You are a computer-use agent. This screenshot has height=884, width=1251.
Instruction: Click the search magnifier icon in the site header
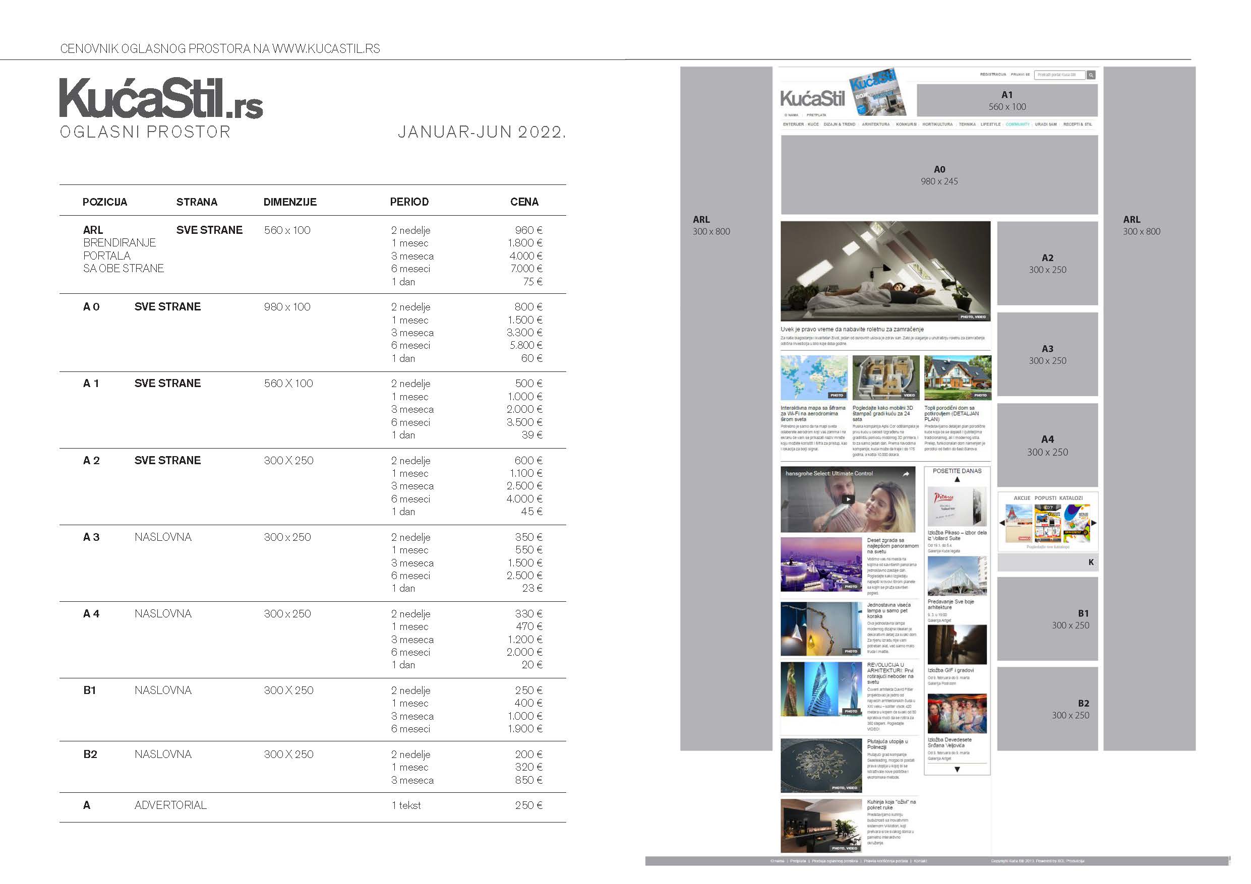click(1091, 75)
